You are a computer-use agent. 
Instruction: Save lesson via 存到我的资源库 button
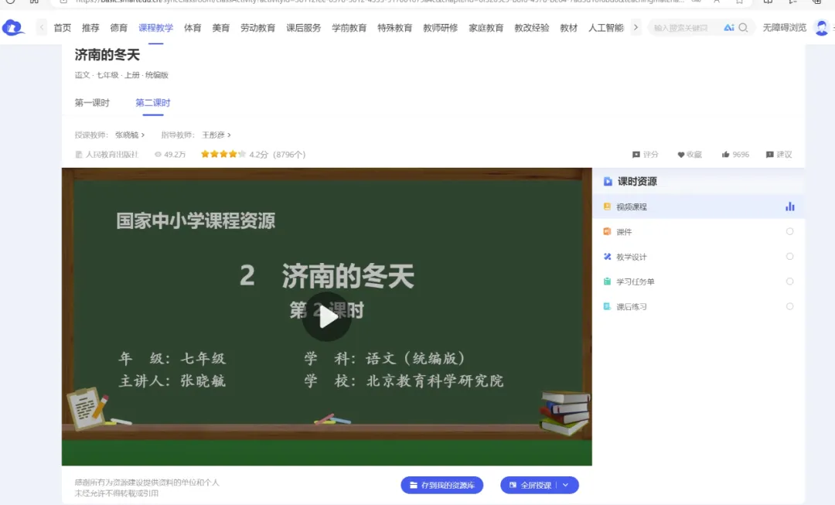click(442, 486)
